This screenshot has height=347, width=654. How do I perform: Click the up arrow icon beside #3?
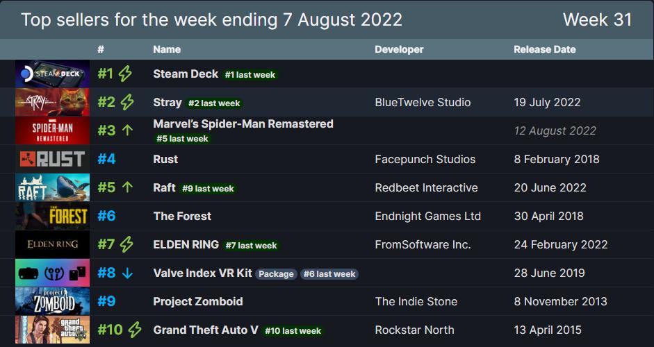pos(126,130)
